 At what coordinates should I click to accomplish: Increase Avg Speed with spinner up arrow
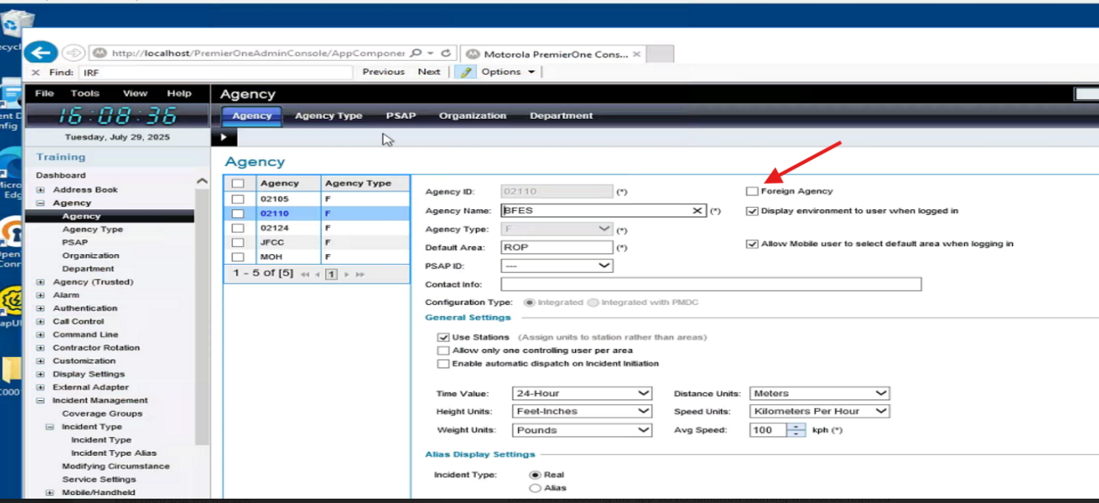pos(796,426)
